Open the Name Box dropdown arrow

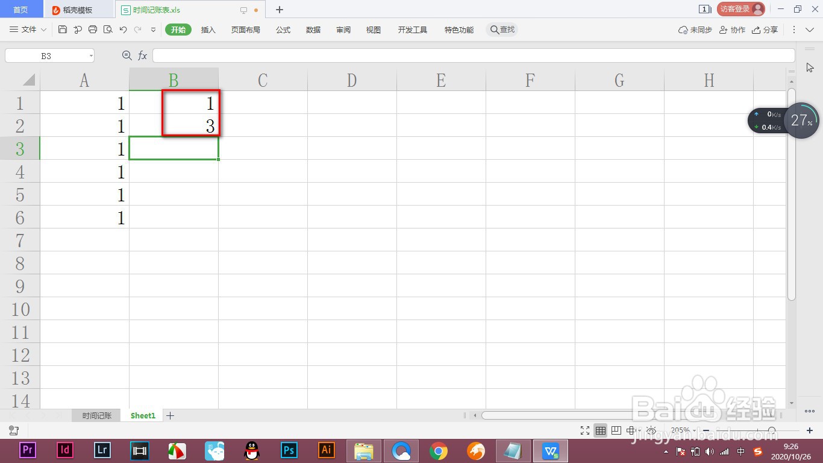(x=91, y=55)
